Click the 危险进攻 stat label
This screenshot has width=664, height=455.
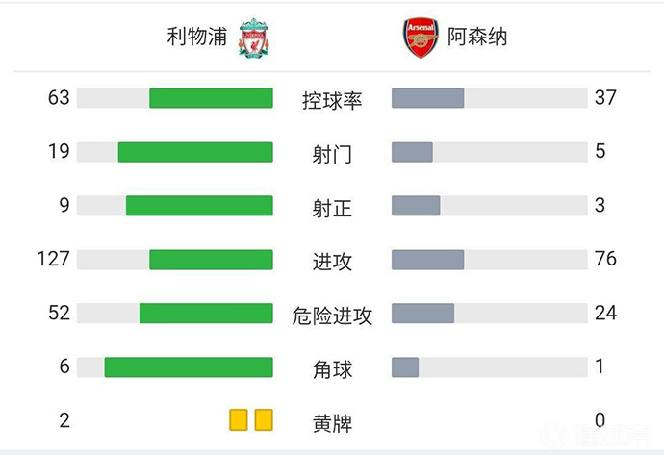click(332, 315)
